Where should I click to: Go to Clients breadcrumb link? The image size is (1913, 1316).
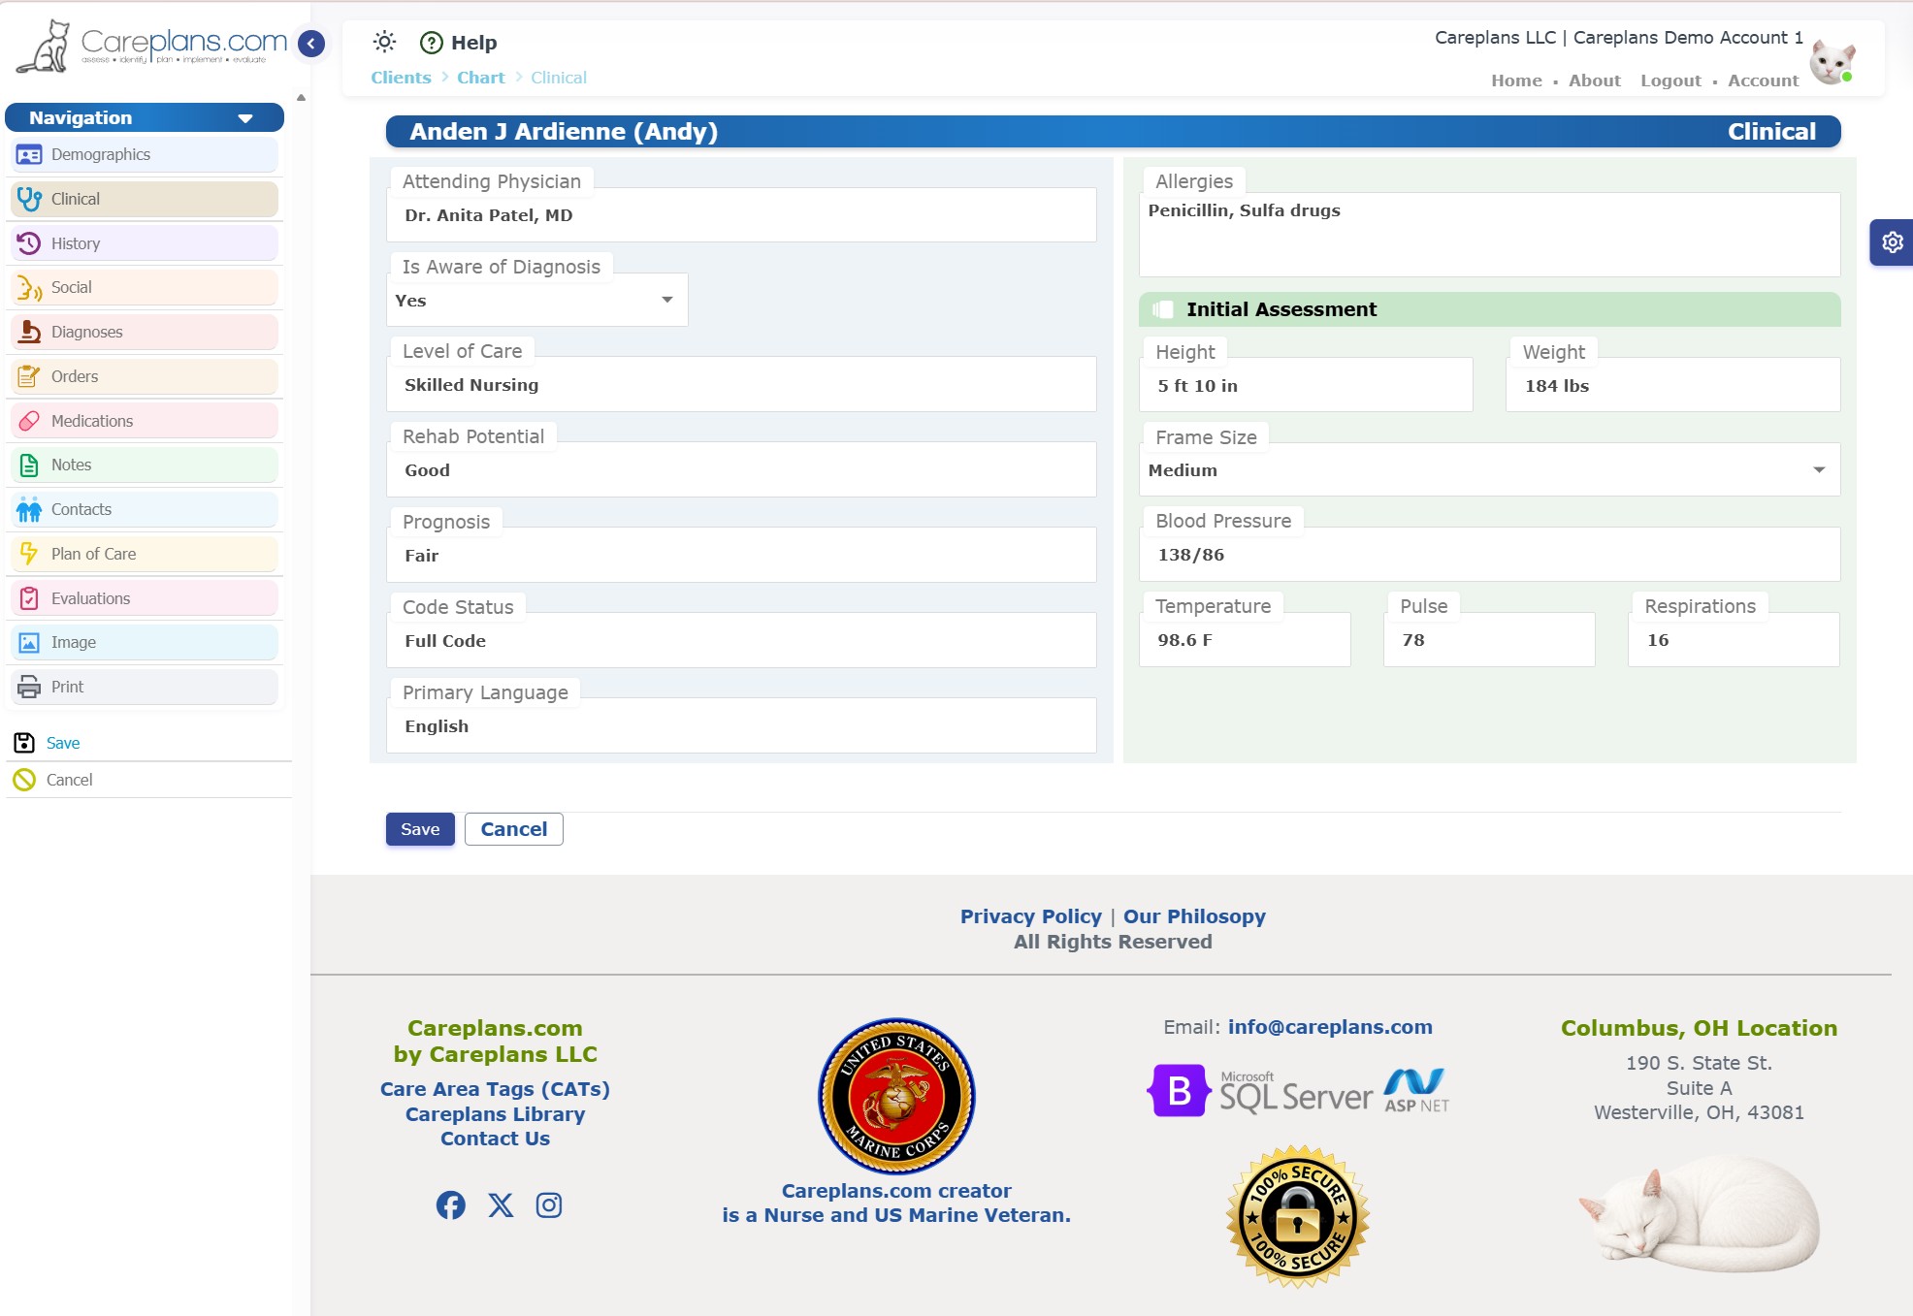(x=401, y=78)
